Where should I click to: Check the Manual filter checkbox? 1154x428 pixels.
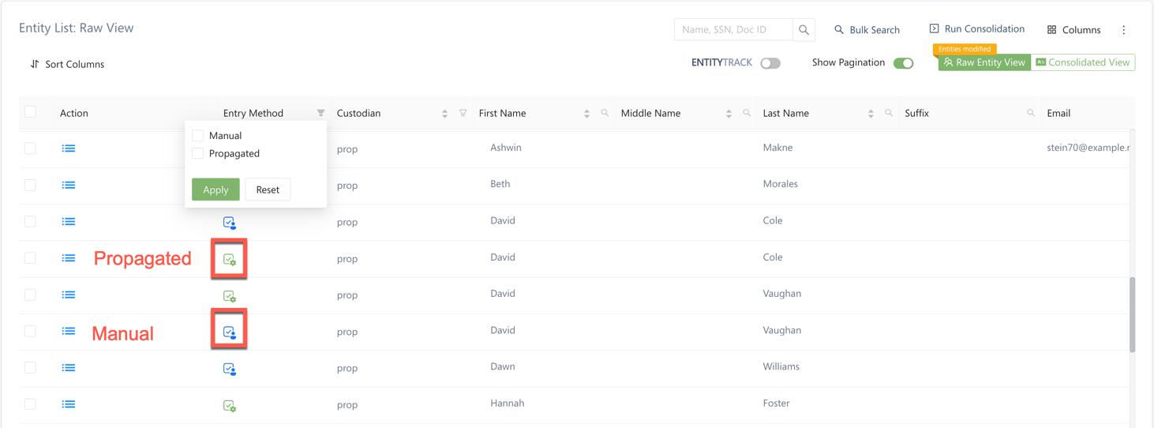click(x=198, y=136)
